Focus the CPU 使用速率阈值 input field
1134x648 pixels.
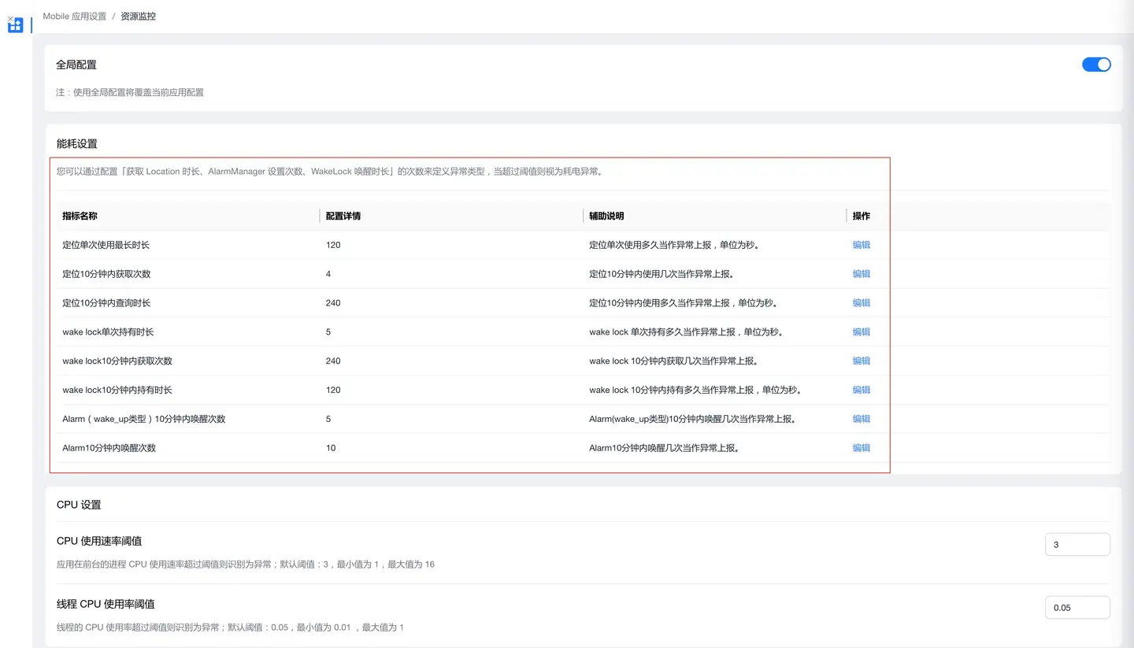[1077, 544]
